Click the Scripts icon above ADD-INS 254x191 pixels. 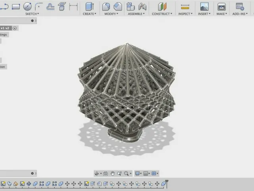click(240, 6)
